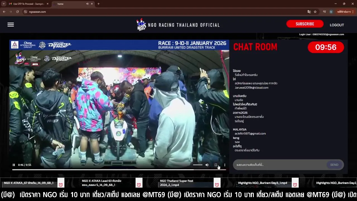Translate this page icon

[309, 12]
